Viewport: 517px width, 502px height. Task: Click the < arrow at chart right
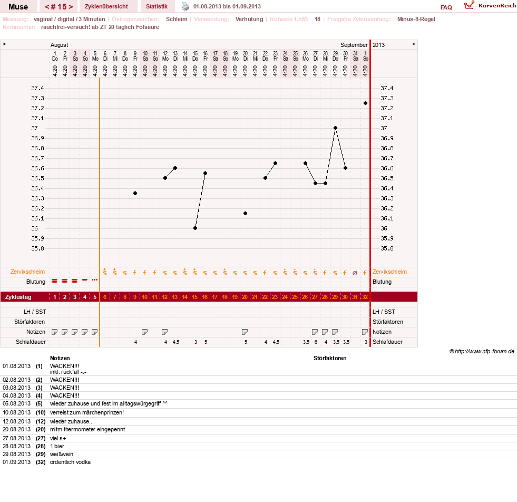[x=414, y=44]
